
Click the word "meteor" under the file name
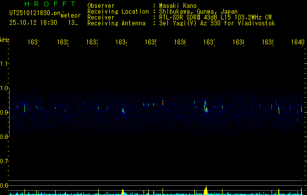pos(70,16)
